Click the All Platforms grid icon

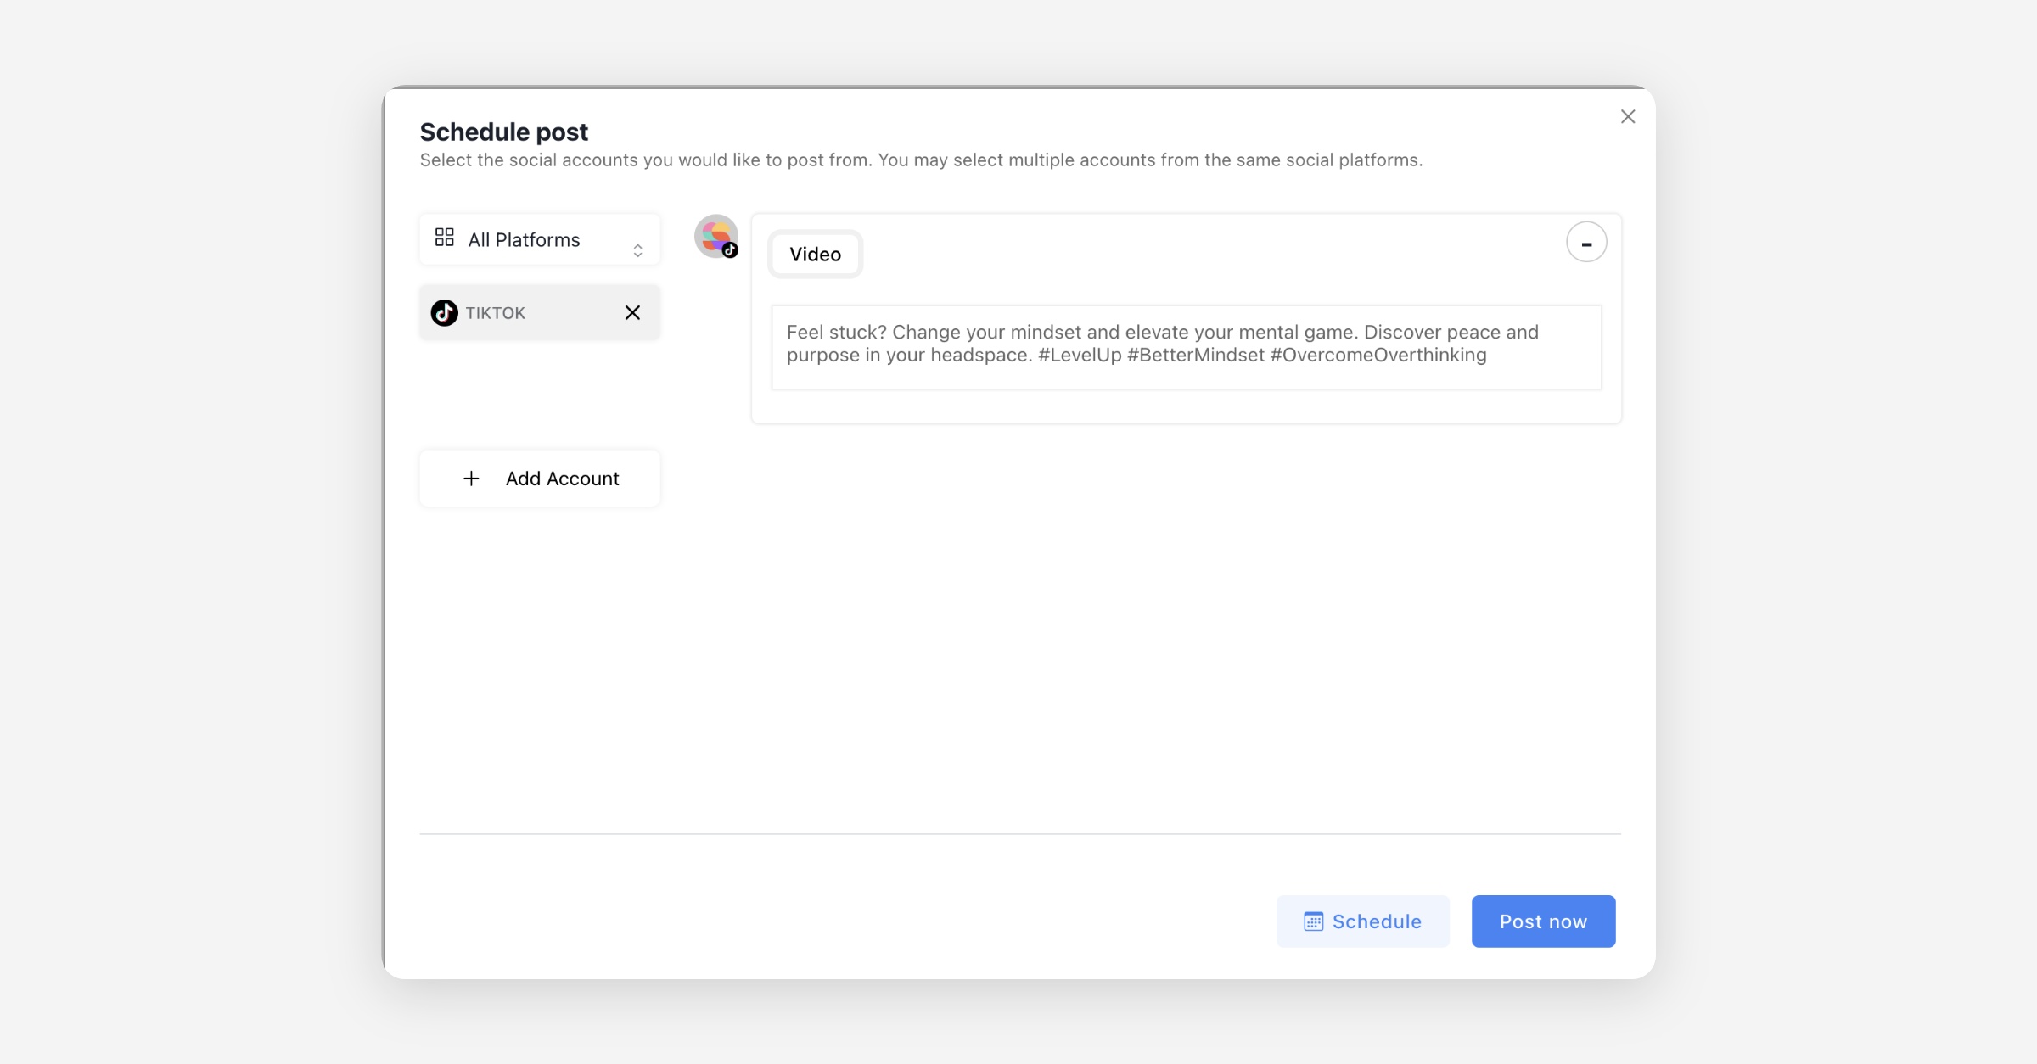[x=444, y=238]
